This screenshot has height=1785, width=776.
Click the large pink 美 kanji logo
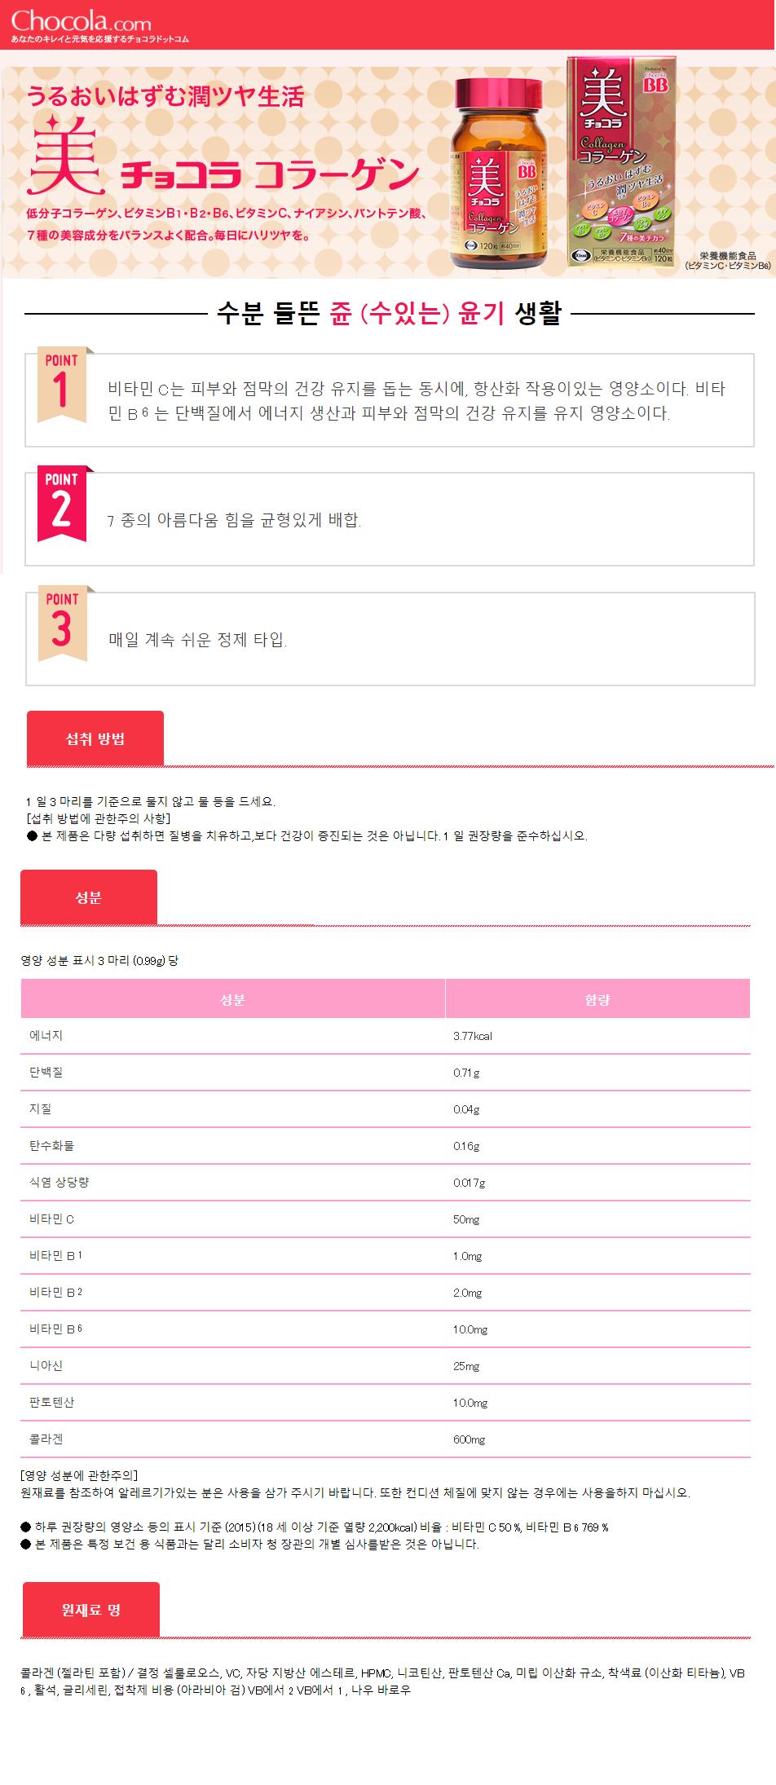tap(65, 156)
